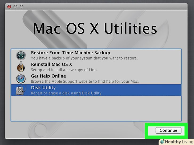The height and width of the screenshot is (145, 194).
Task: Click "Browse the Apple Support website" description
Action: (85, 82)
